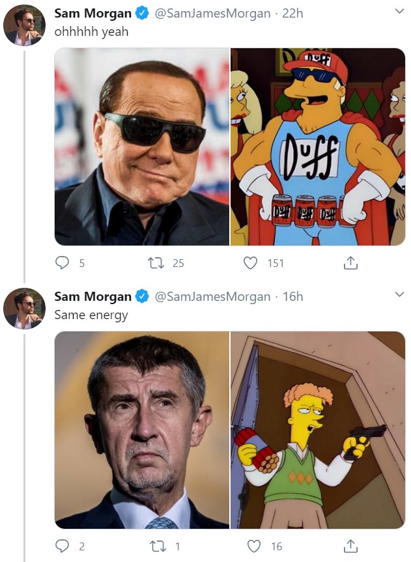Image resolution: width=411 pixels, height=562 pixels.
Task: Retweet the "ohhhhh yeah" tweet
Action: 156,263
